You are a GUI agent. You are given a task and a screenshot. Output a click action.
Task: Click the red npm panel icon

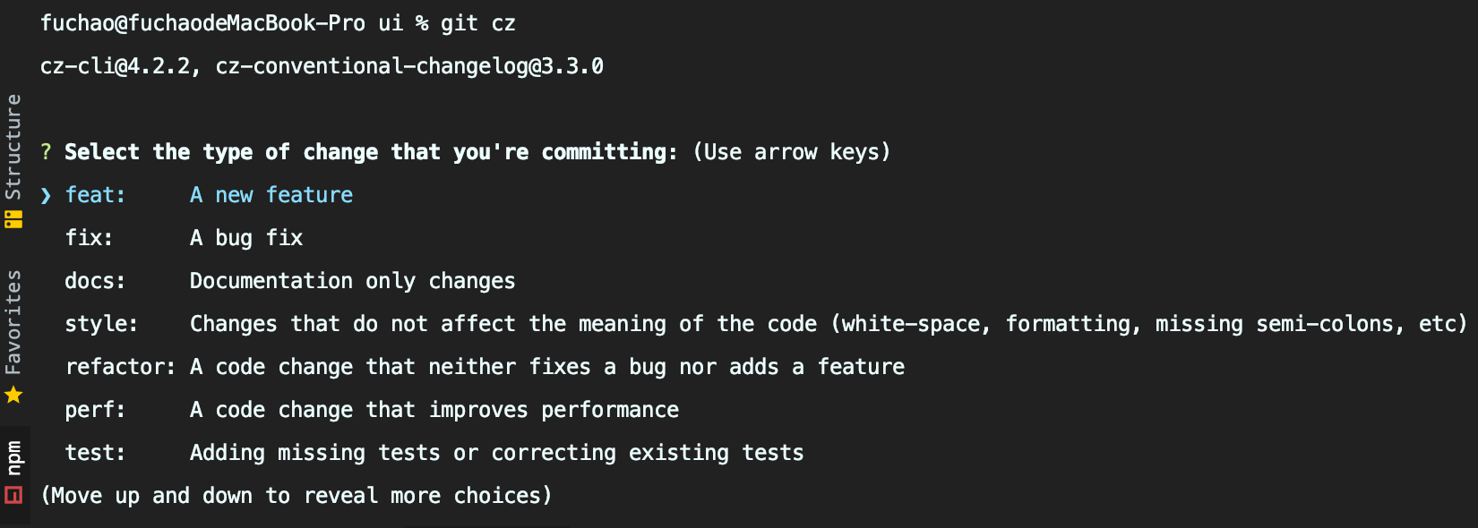(x=13, y=495)
